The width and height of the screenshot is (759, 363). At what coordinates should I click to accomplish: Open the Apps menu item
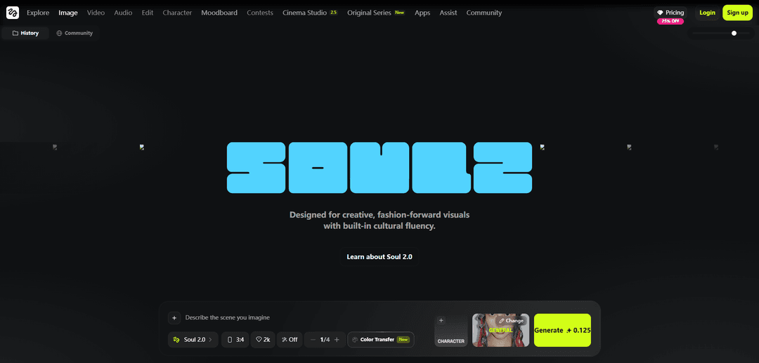pos(422,13)
